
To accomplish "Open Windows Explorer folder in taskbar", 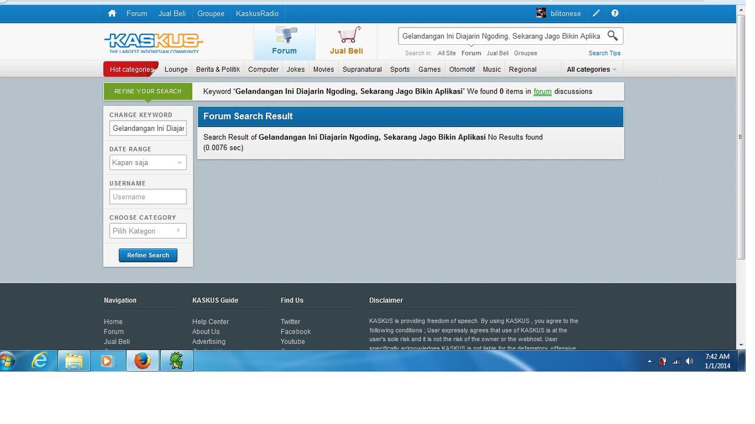I will [74, 360].
